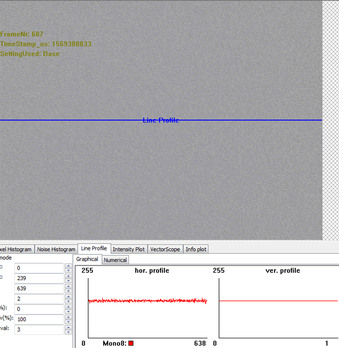Open the Info plot tab

(196, 249)
